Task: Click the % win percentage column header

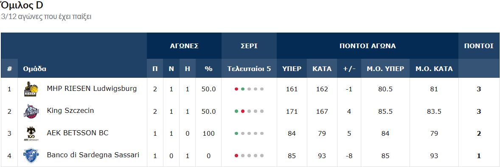Action: coord(208,68)
